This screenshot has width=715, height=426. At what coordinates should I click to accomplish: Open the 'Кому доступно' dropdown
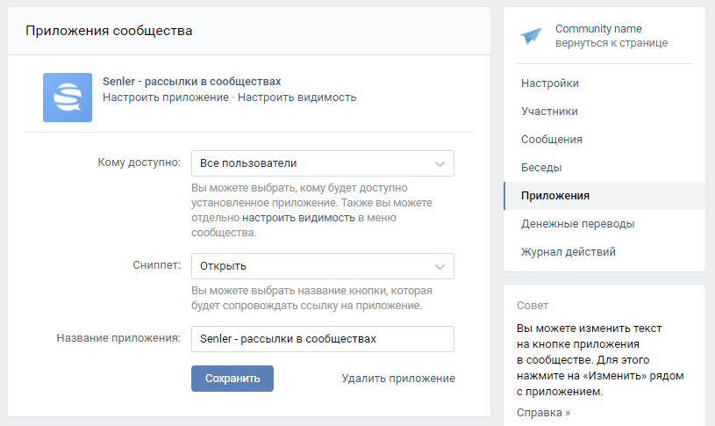[x=322, y=163]
